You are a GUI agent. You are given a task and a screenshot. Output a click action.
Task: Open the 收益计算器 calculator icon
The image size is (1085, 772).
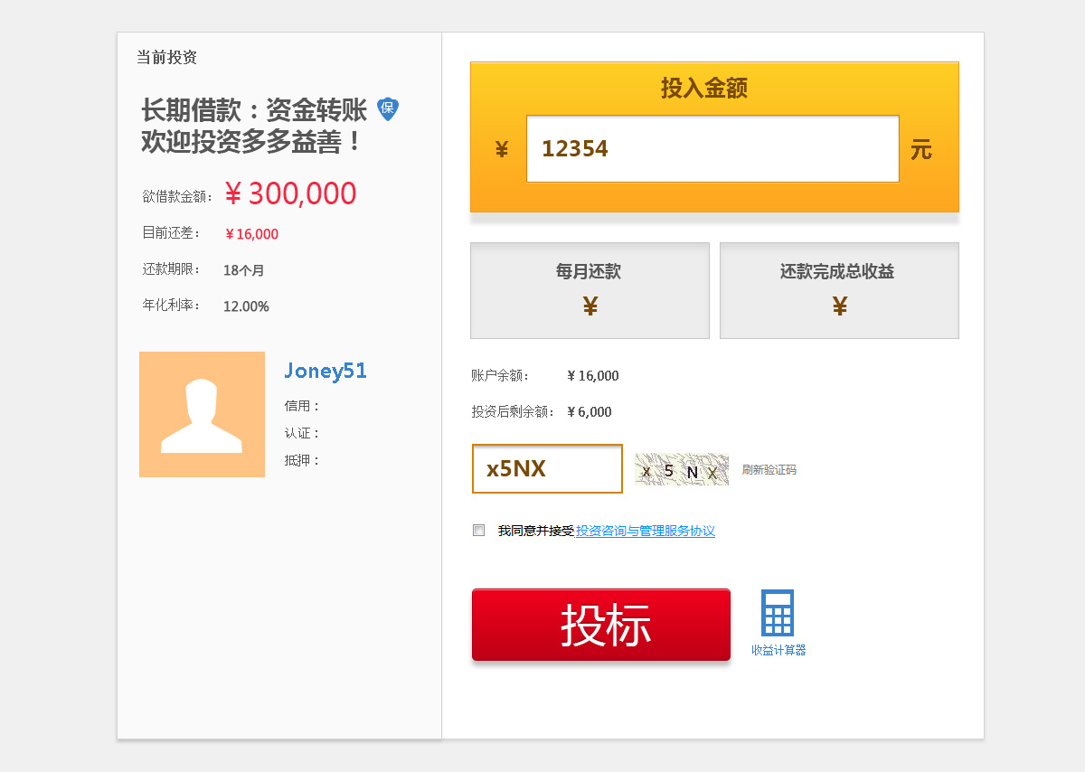[x=778, y=614]
